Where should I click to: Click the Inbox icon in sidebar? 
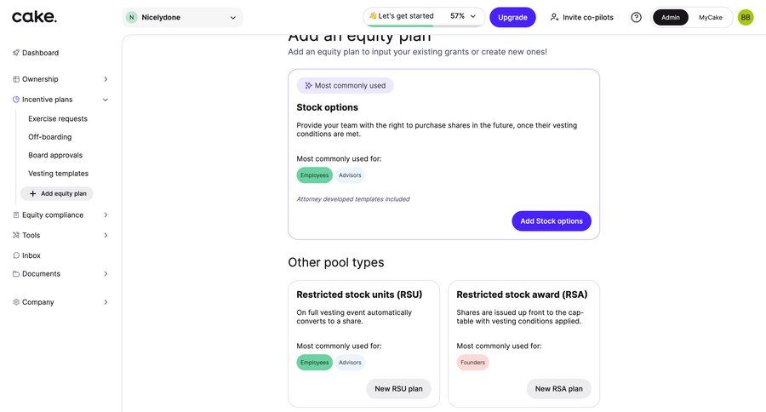(16, 255)
